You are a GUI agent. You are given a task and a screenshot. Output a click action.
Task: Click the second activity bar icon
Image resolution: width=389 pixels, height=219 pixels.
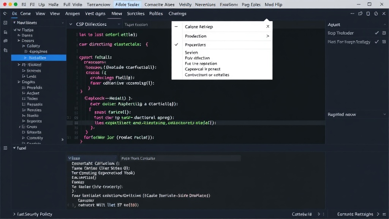click(5, 32)
